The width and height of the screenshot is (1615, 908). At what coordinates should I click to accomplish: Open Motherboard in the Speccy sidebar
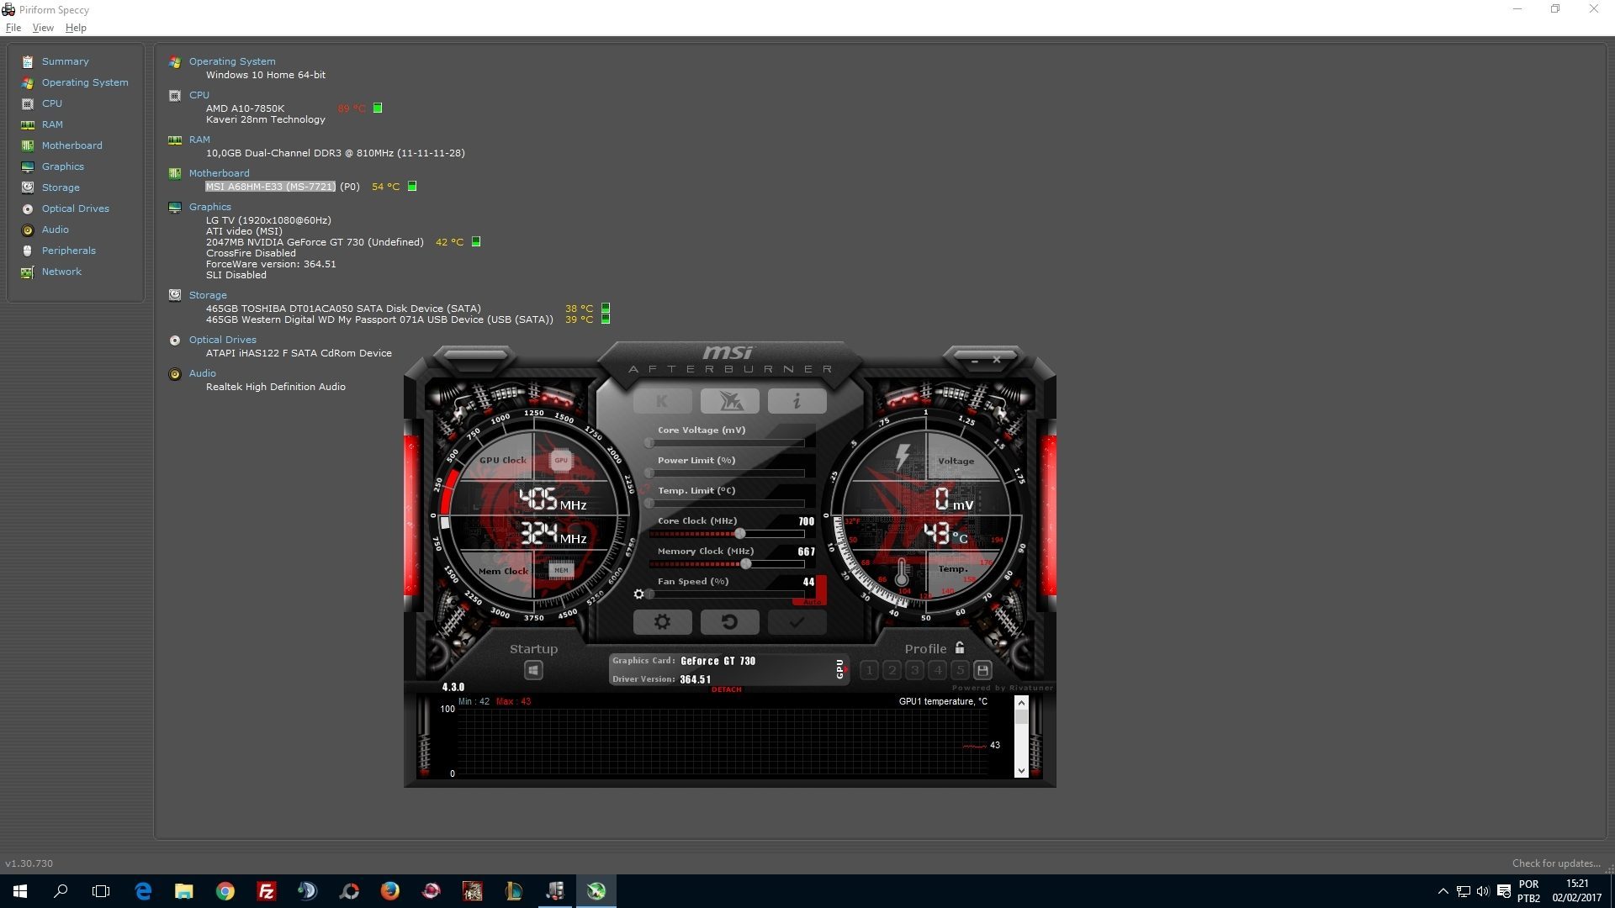coord(71,145)
